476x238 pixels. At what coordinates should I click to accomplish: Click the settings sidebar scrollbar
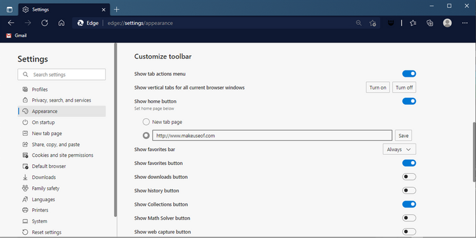coord(116,129)
